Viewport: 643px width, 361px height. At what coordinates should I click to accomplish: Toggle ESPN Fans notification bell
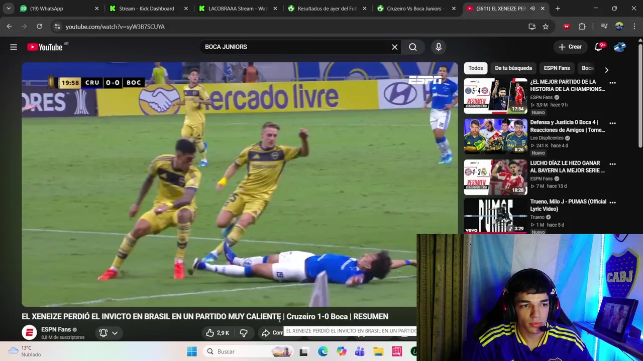[109, 333]
